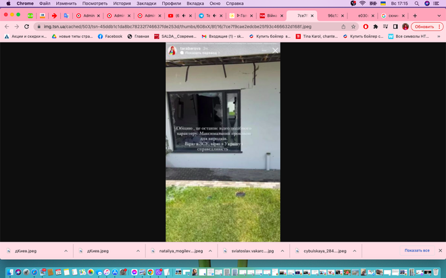The height and width of the screenshot is (278, 446).
Task: Switch to the 96c1 tab
Action: pyautogui.click(x=334, y=15)
